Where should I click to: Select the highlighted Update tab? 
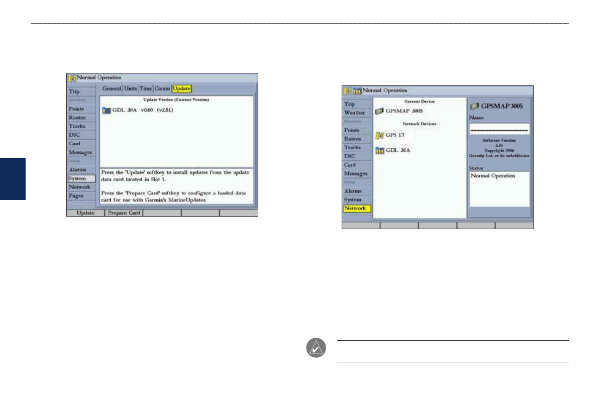181,88
